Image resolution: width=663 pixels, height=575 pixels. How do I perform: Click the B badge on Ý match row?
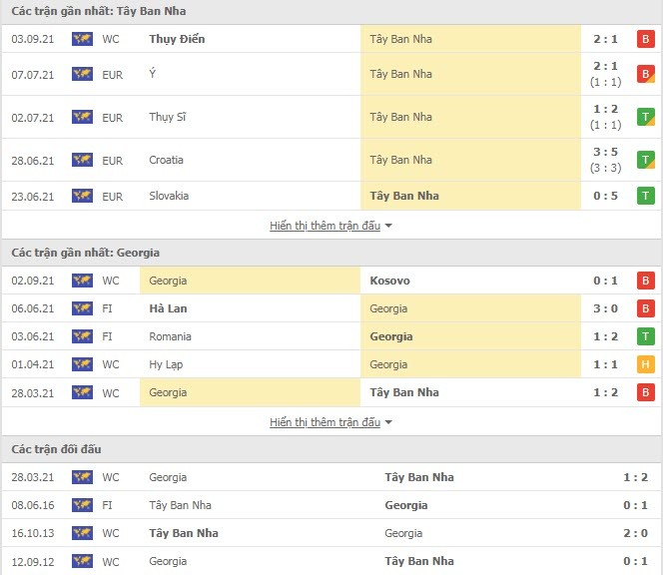point(645,74)
